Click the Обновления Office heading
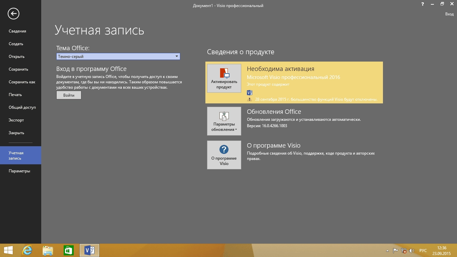This screenshot has width=457, height=257. 274,112
